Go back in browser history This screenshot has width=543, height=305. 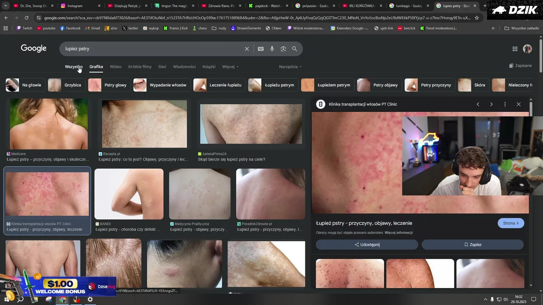6,18
